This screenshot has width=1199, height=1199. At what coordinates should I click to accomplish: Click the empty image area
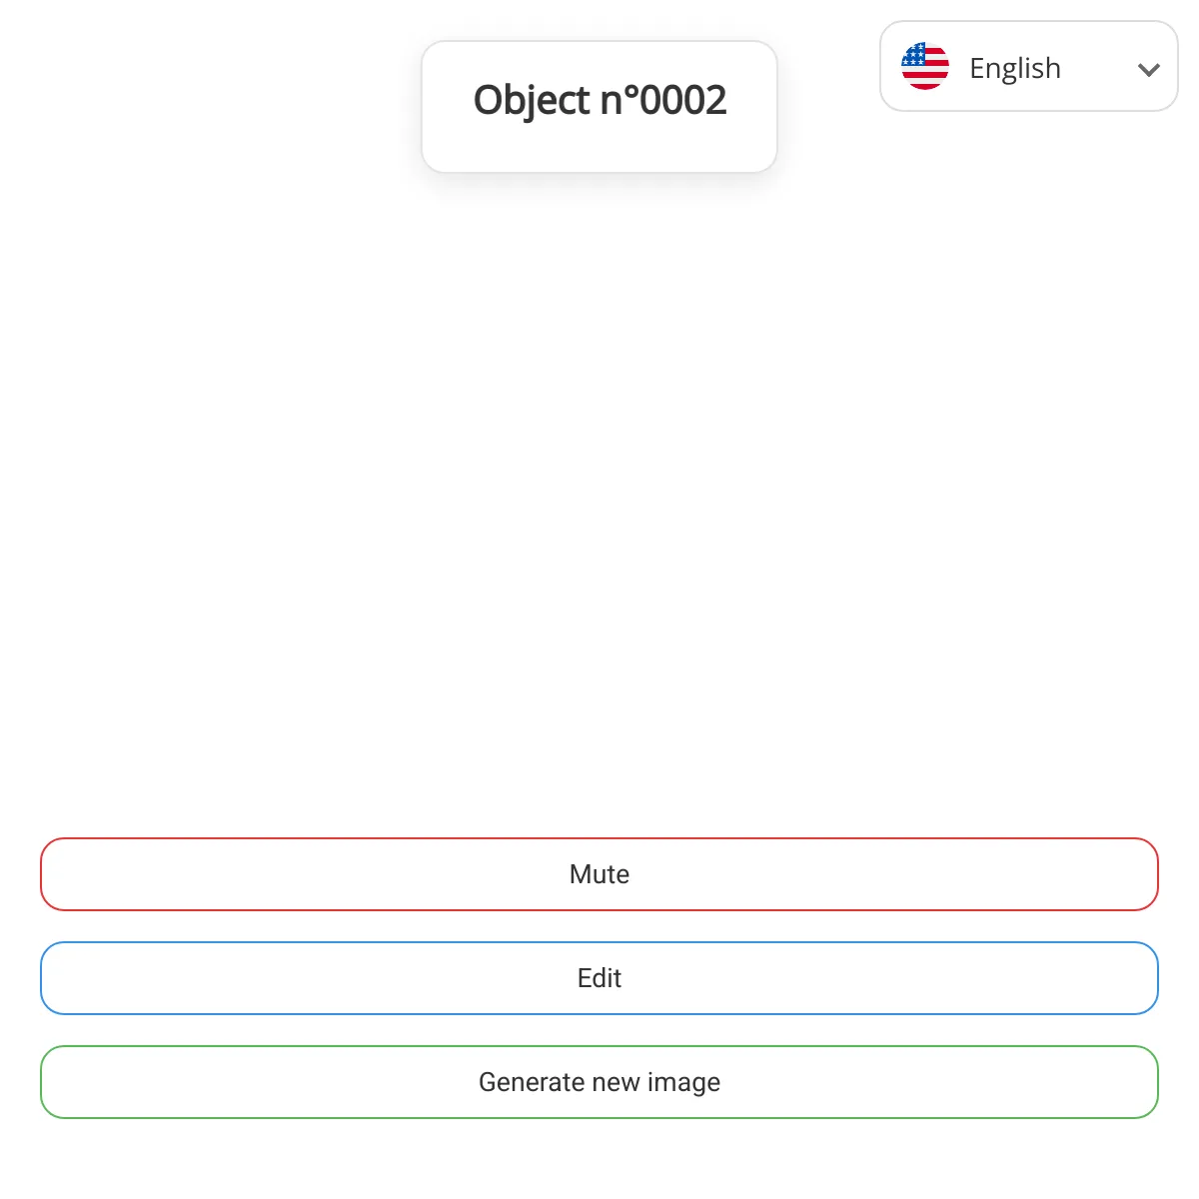pyautogui.click(x=599, y=500)
